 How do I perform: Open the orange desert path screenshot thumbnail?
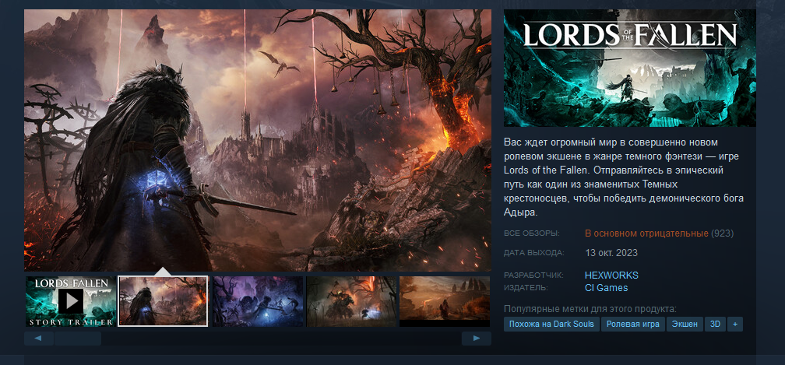pos(445,301)
